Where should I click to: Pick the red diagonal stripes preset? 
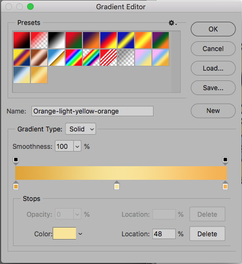[x=109, y=58]
